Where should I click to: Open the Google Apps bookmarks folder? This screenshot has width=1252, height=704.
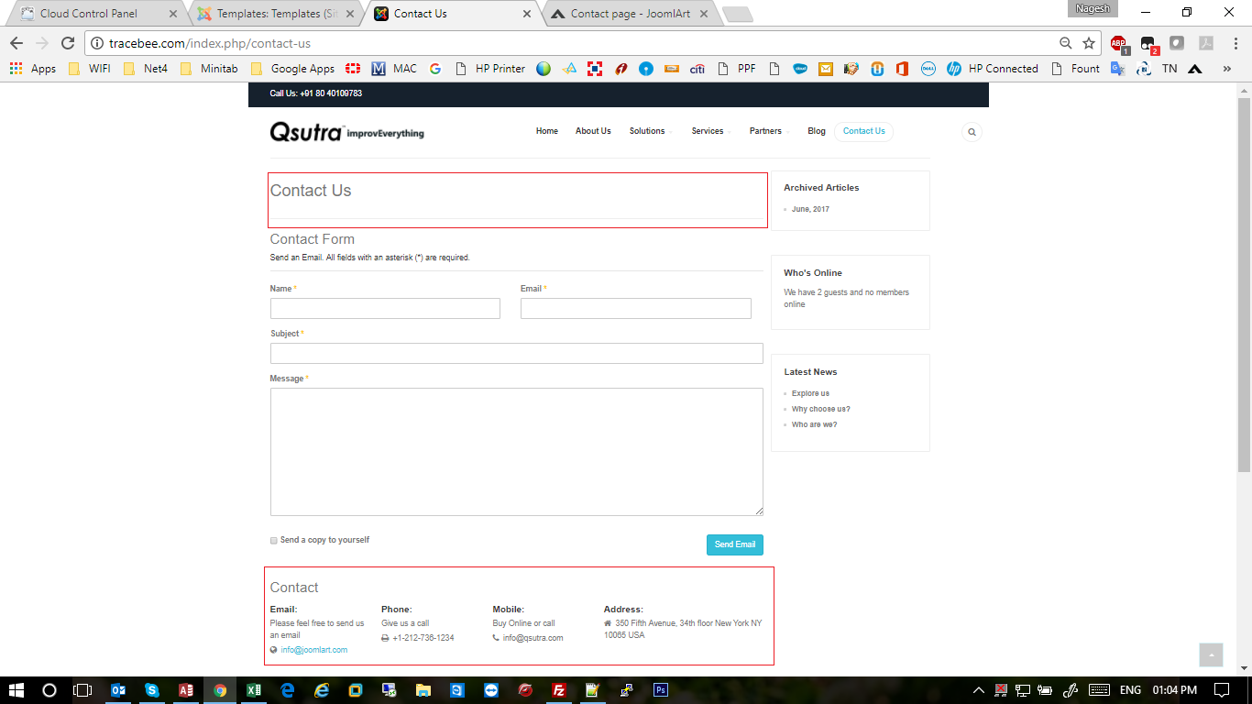click(x=292, y=69)
